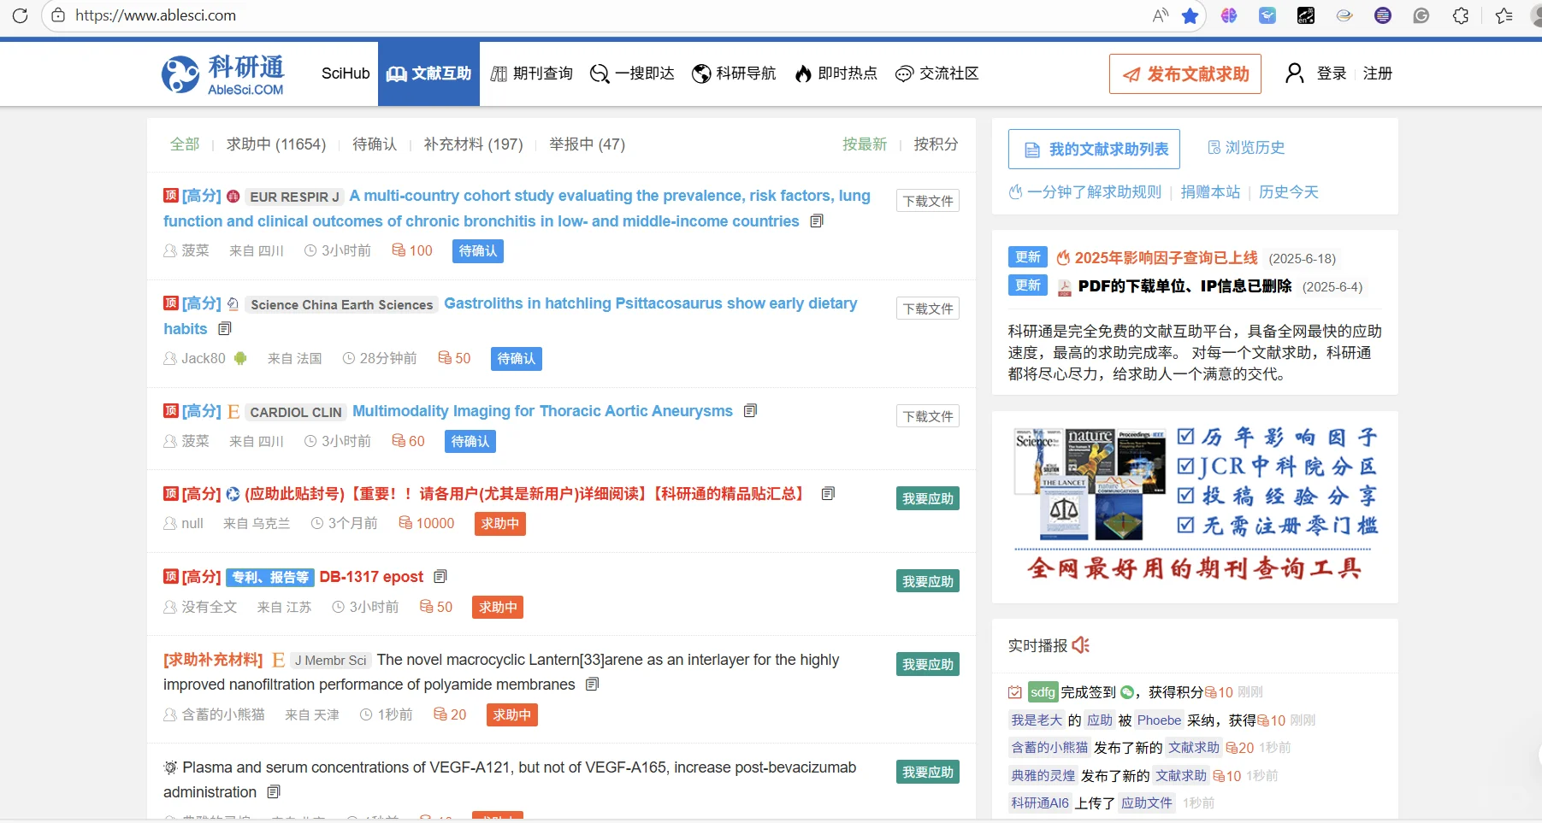Download file for the EUR RESPIR J request
Viewport: 1542px width, 823px height.
tap(928, 201)
